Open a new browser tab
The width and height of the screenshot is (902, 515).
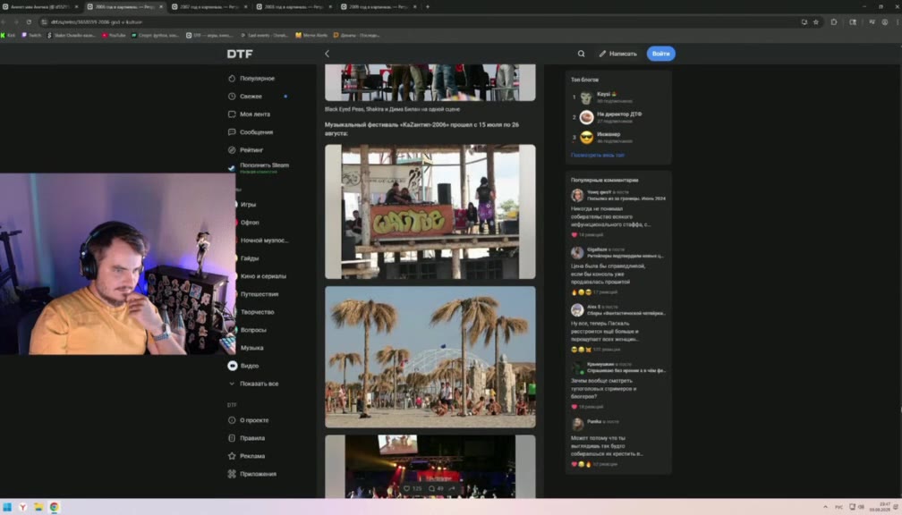tap(428, 7)
